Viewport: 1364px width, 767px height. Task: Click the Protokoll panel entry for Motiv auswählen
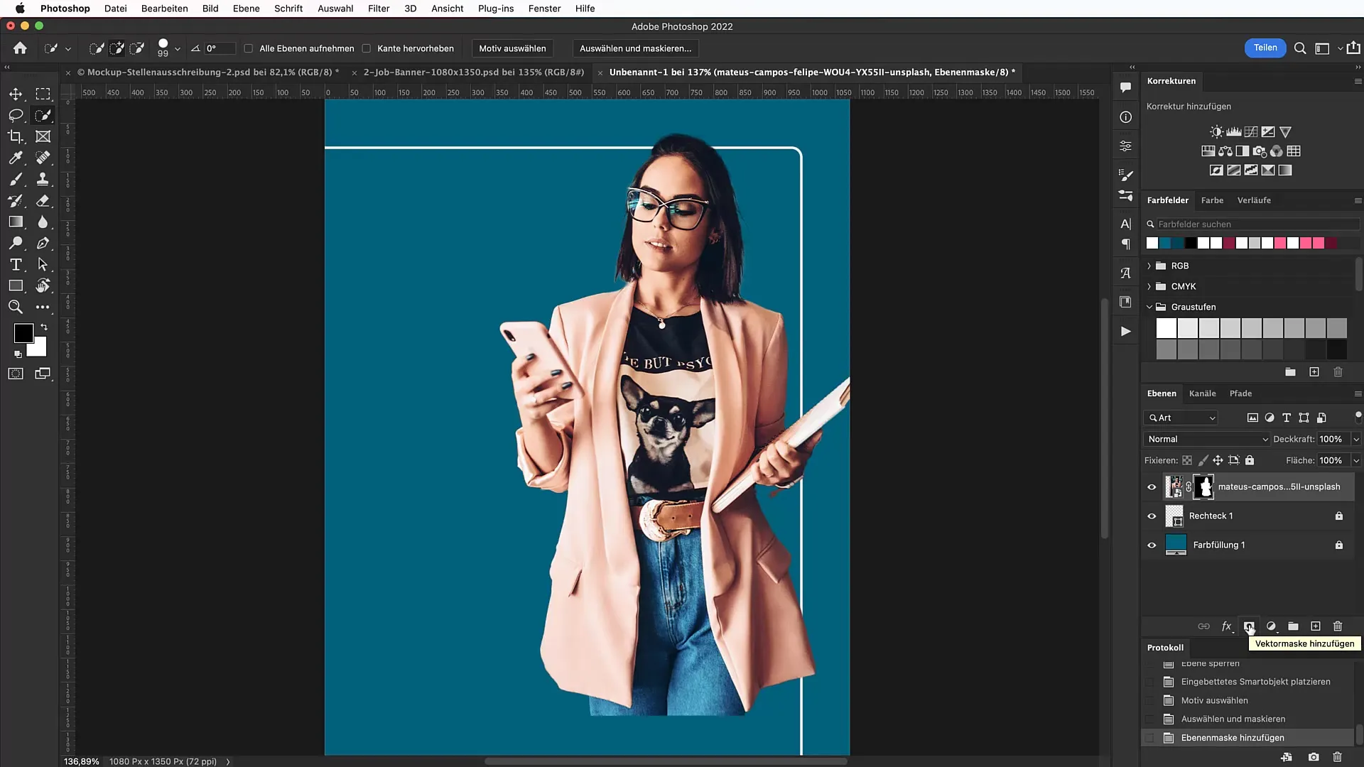(1215, 700)
